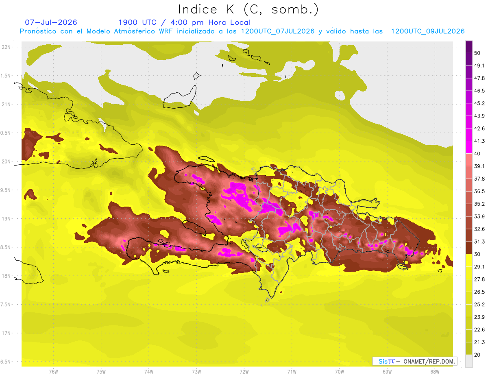The width and height of the screenshot is (488, 377).
Task: Click the color bar label '43.9'
Action: click(x=479, y=116)
